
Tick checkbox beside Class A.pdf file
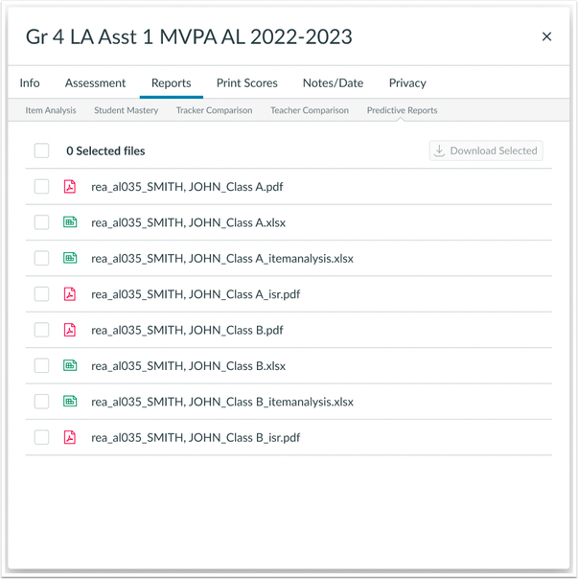(x=41, y=187)
